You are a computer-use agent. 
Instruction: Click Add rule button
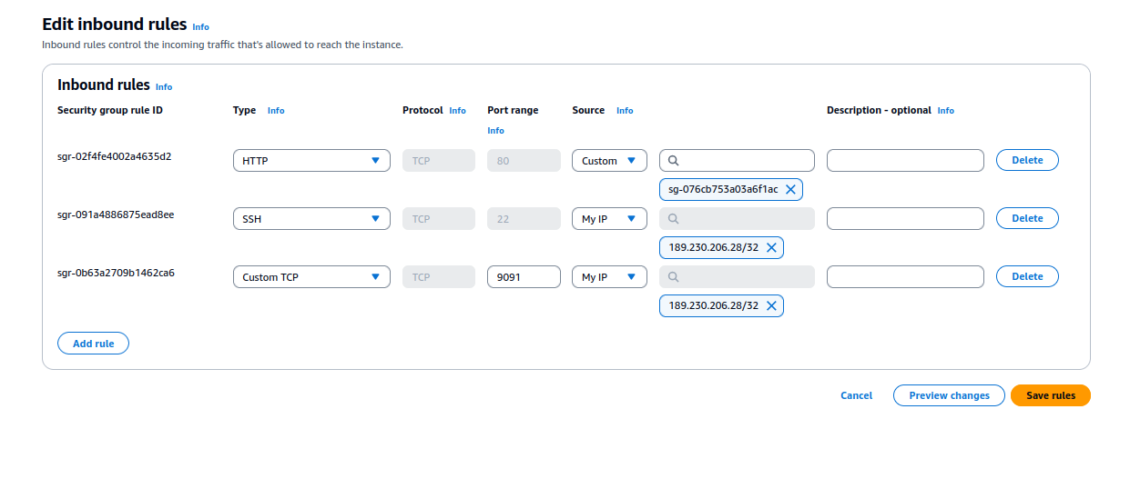(x=93, y=344)
